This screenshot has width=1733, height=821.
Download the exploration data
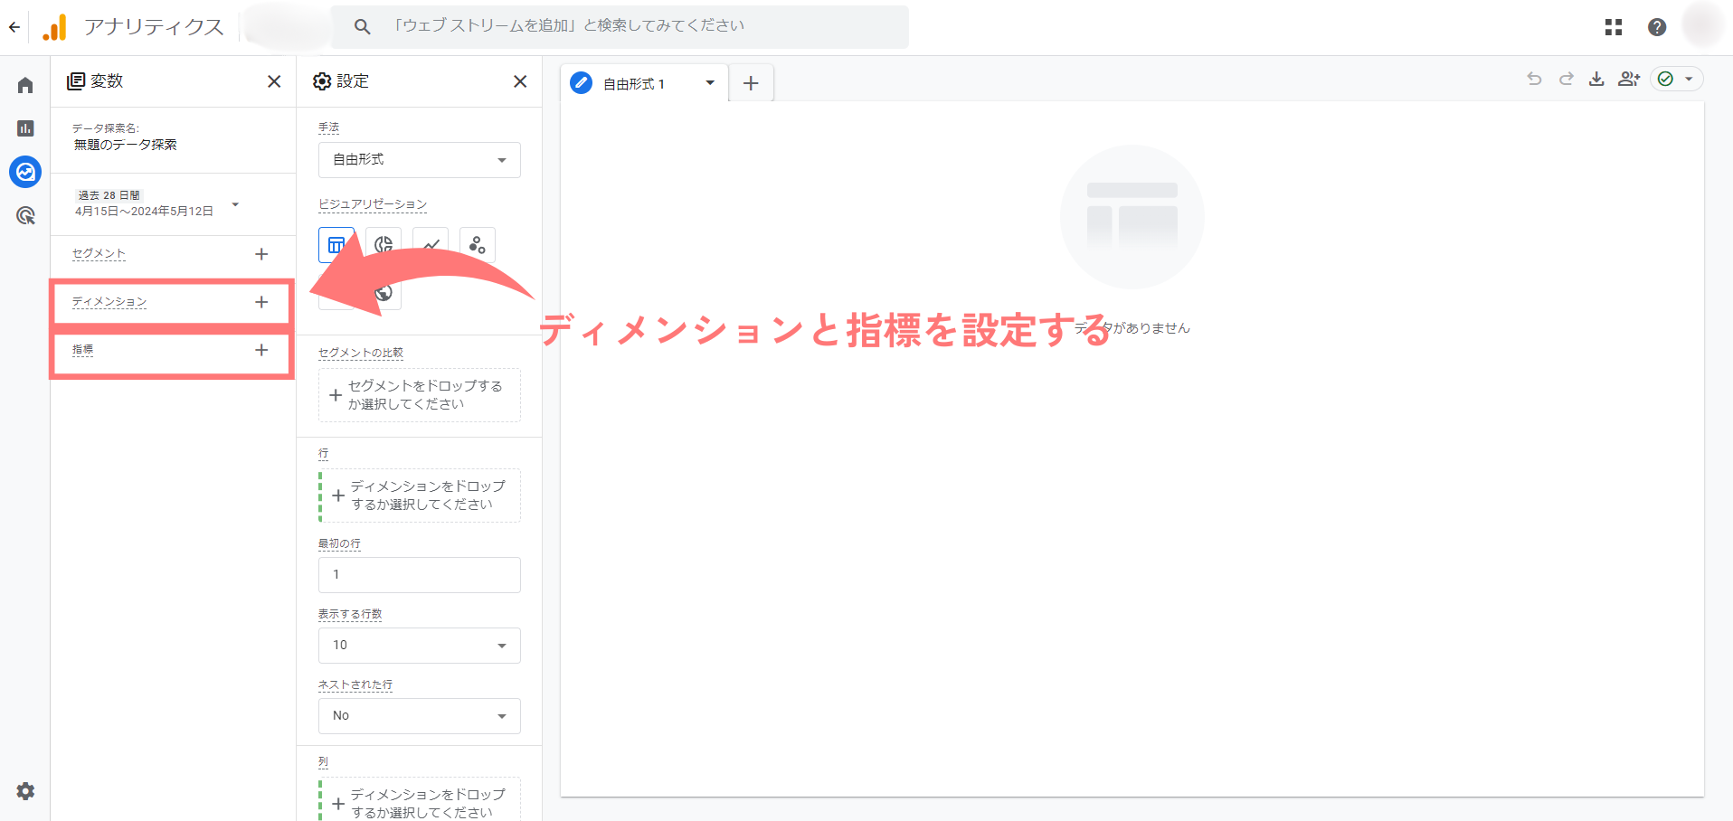click(1596, 79)
